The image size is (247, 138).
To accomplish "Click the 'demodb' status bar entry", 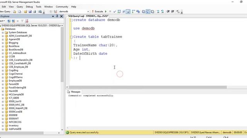I will [227, 133].
